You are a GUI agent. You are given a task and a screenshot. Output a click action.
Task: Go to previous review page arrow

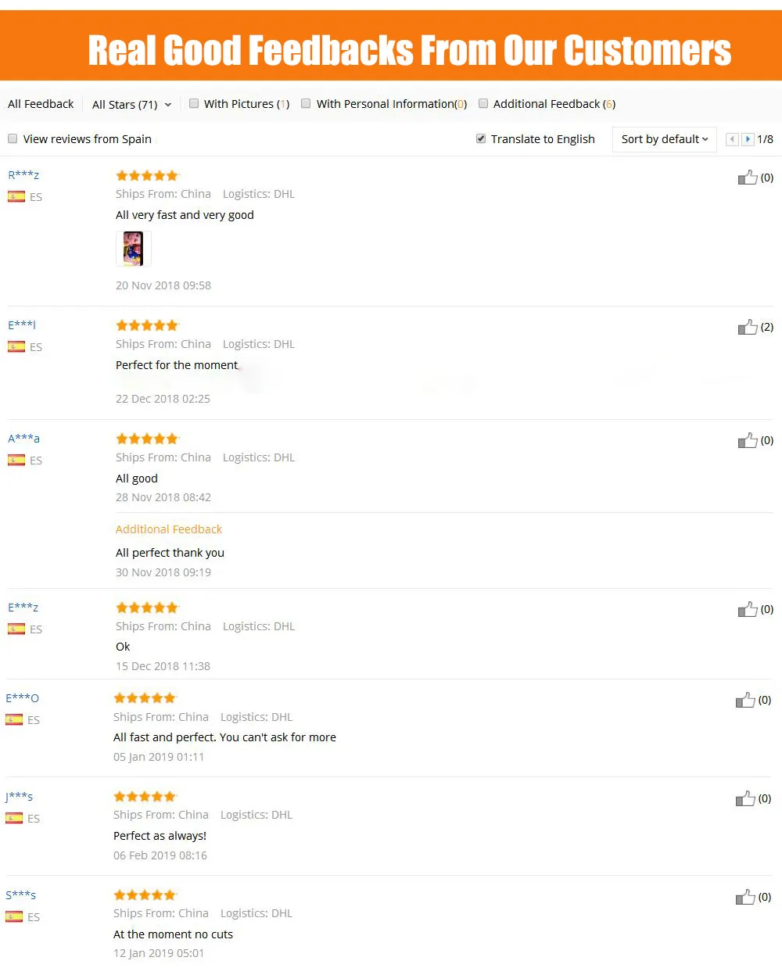[732, 139]
